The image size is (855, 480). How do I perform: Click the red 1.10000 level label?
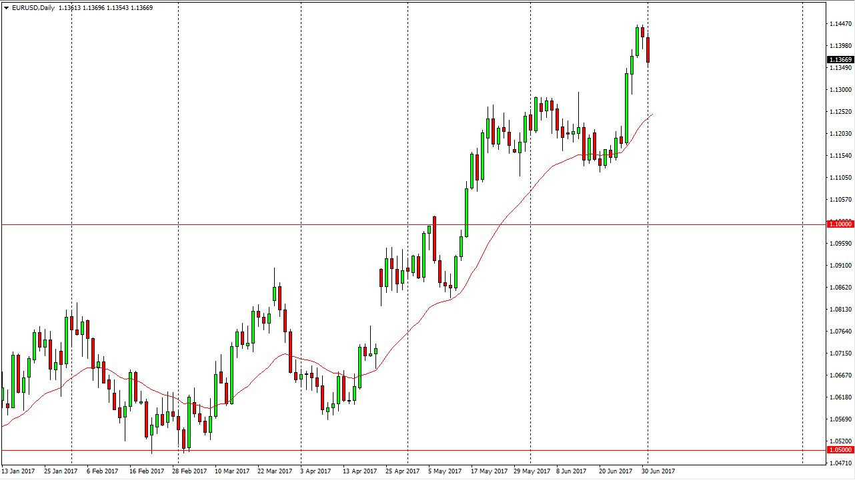click(840, 224)
